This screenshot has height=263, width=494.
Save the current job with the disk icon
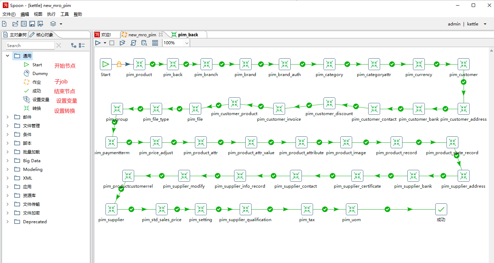pos(32,24)
